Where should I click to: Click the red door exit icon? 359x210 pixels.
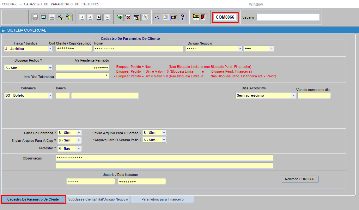point(204,17)
